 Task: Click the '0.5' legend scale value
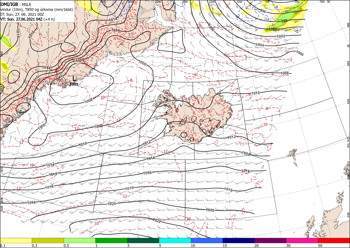(x=66, y=246)
